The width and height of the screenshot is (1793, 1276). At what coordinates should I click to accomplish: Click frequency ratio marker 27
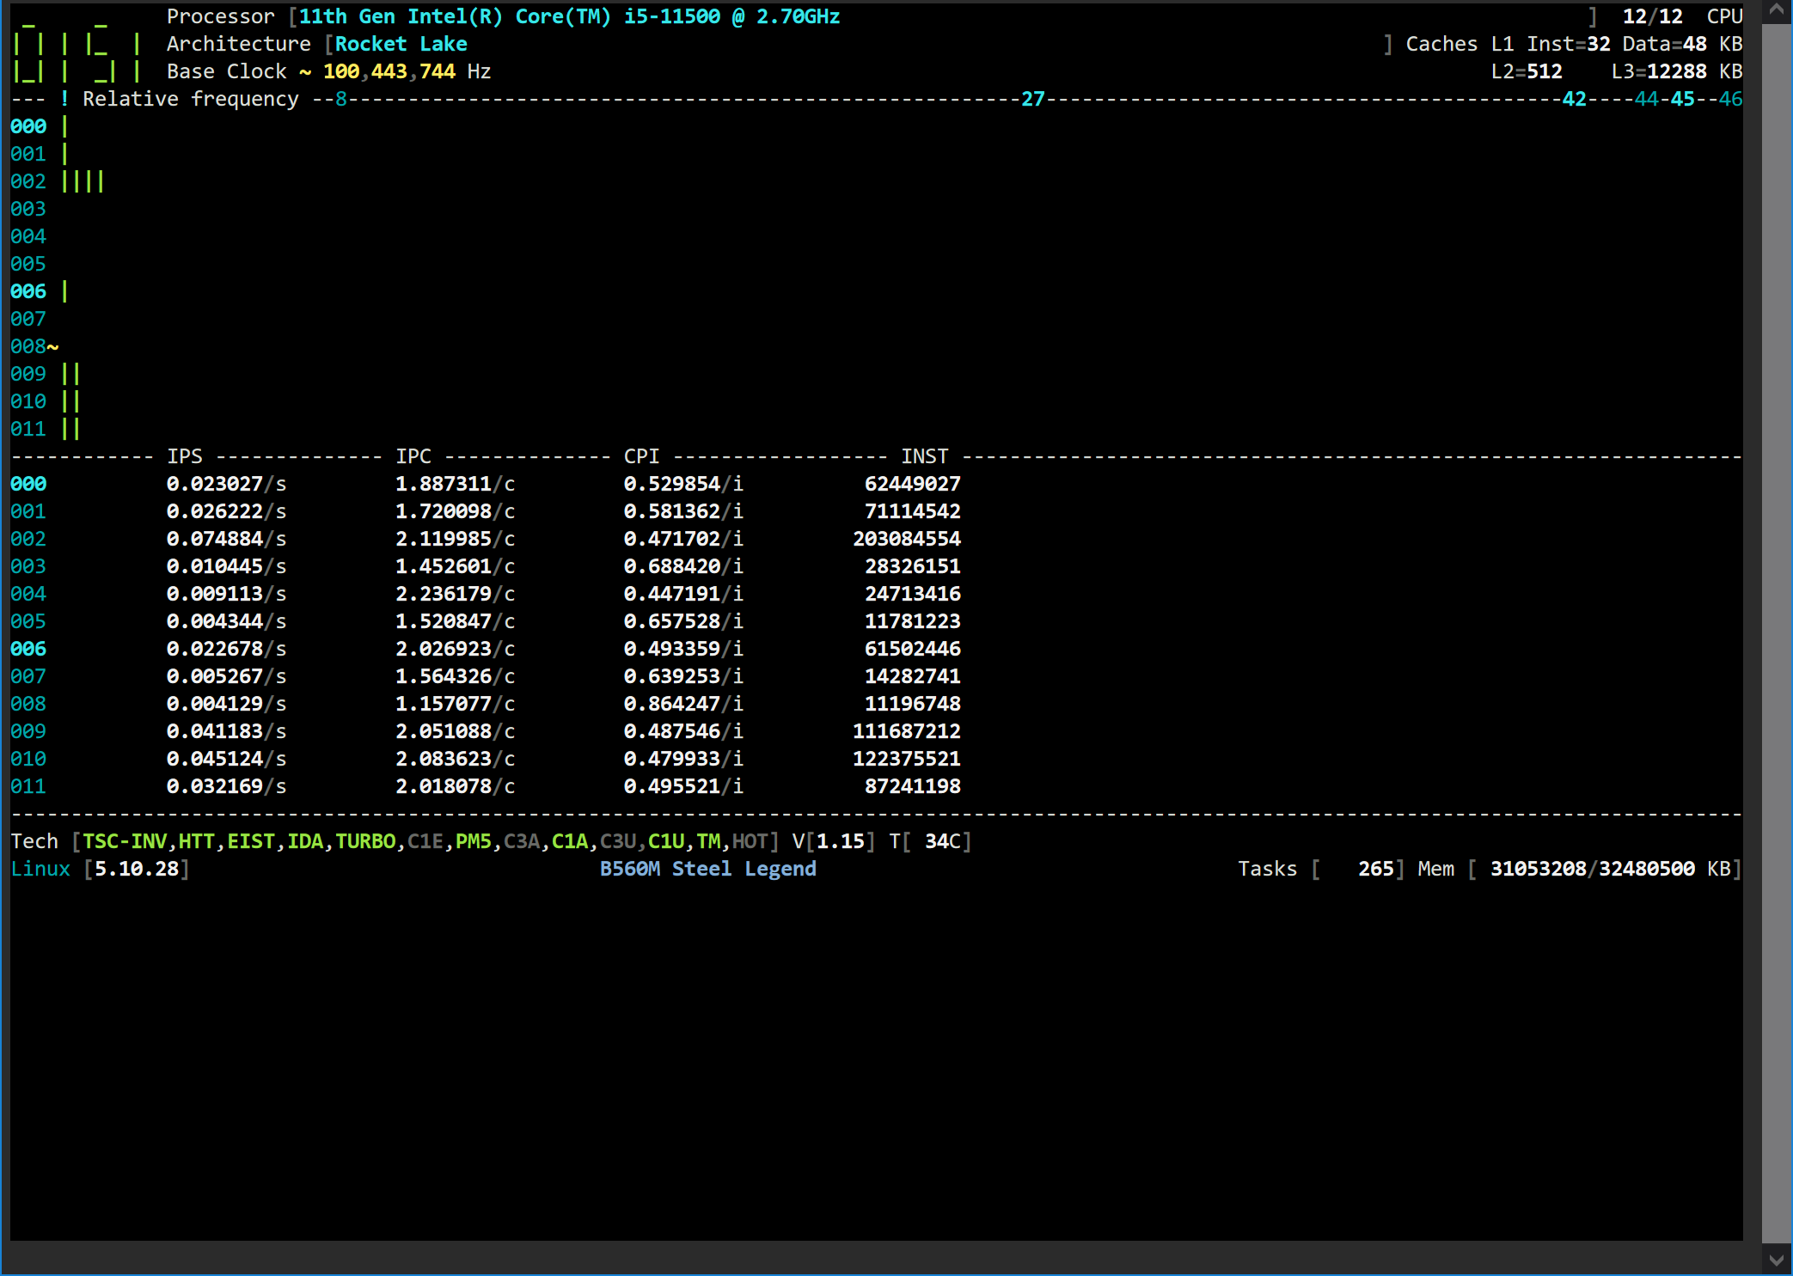[1032, 99]
